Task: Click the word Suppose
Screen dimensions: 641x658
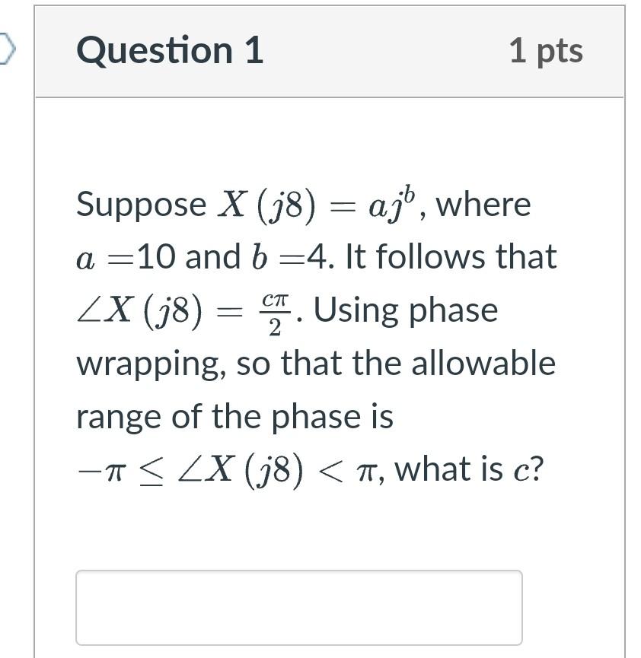Action: [142, 205]
